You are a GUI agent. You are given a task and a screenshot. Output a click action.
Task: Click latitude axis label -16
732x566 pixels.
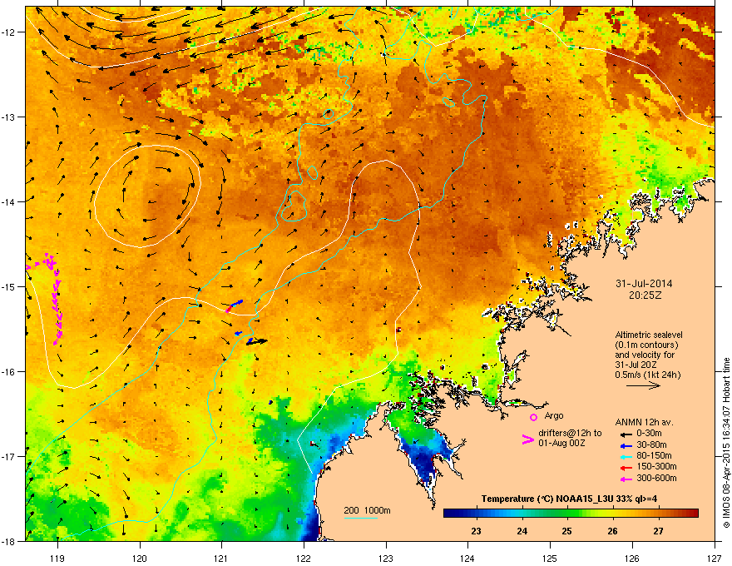pos(9,372)
